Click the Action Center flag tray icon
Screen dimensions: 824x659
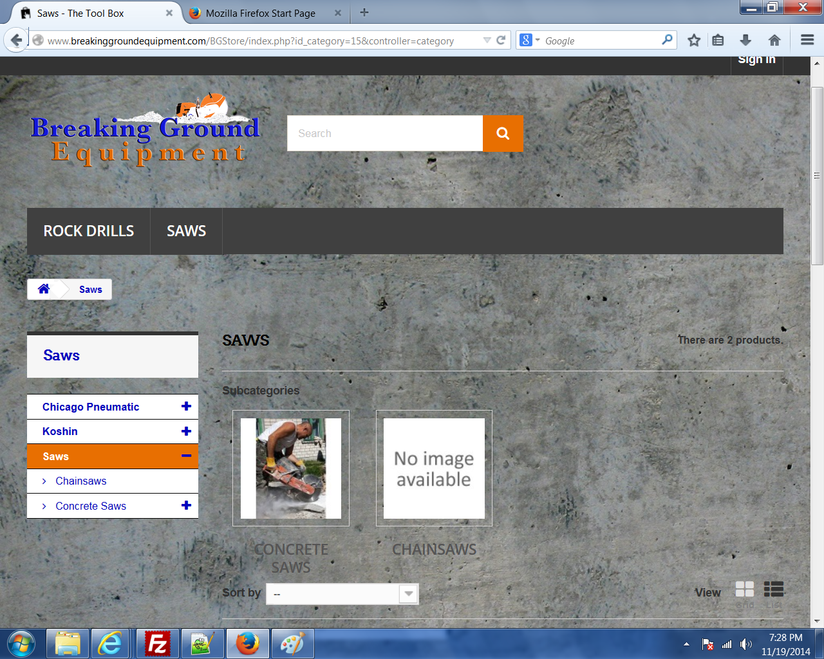707,644
